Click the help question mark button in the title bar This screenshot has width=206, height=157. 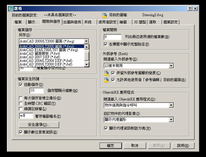(190, 9)
